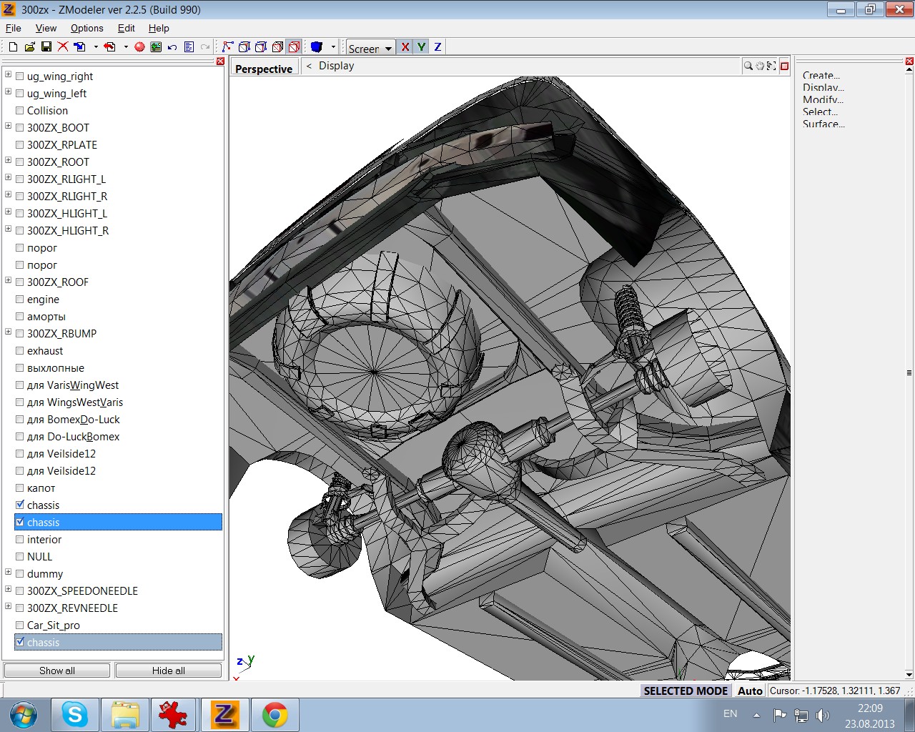Select the vertices editing level icon
The height and width of the screenshot is (732, 915).
228,47
